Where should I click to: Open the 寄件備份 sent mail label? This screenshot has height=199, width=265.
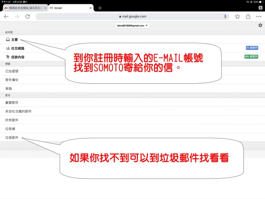[x=132, y=80]
